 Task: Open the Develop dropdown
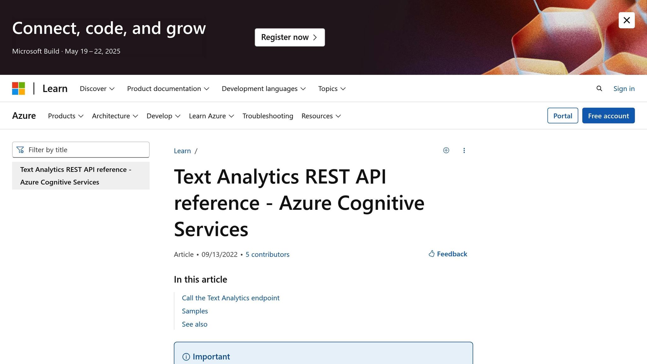[x=163, y=116]
